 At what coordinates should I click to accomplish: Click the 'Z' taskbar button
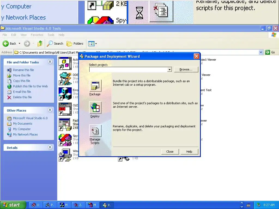[x=78, y=205]
